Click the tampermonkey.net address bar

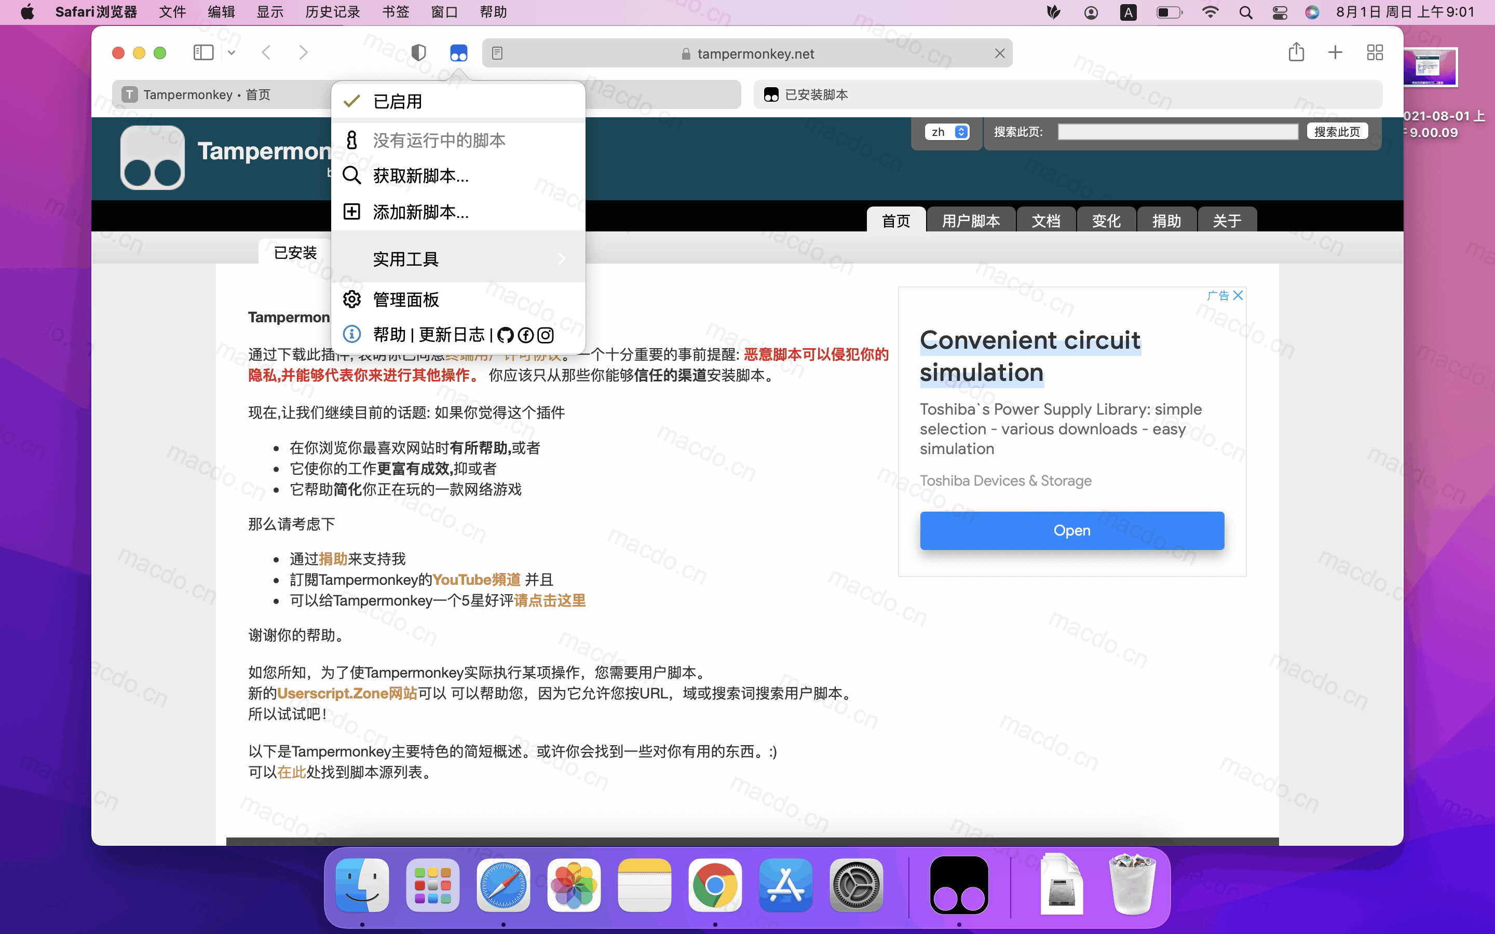coord(747,54)
